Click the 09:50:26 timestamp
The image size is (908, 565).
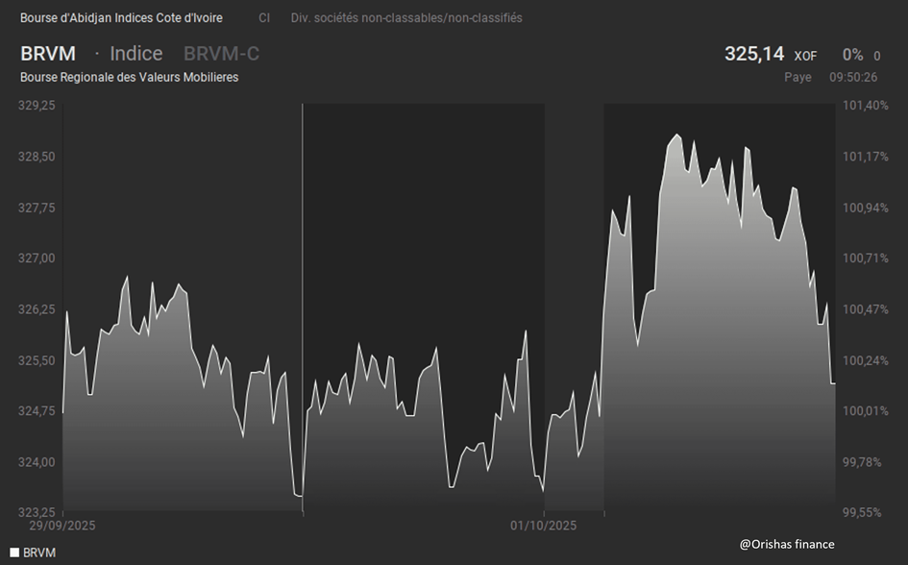pos(853,77)
